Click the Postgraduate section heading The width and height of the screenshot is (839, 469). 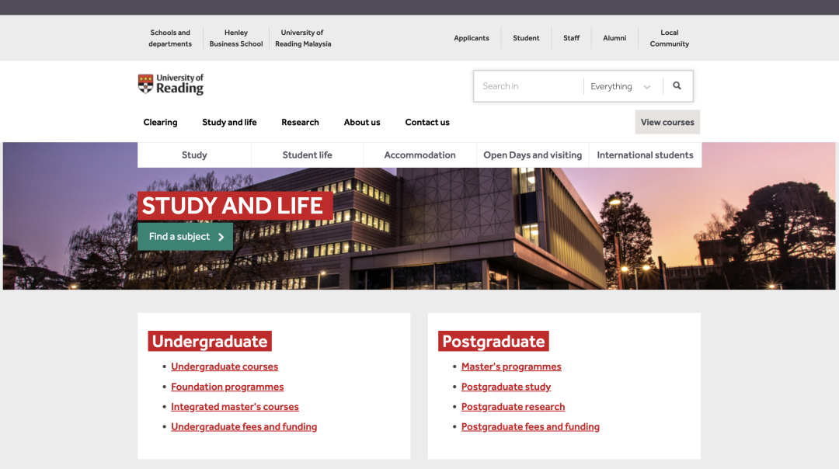click(493, 341)
